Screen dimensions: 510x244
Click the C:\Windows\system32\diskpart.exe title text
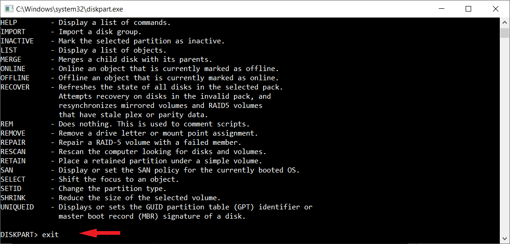(x=70, y=9)
